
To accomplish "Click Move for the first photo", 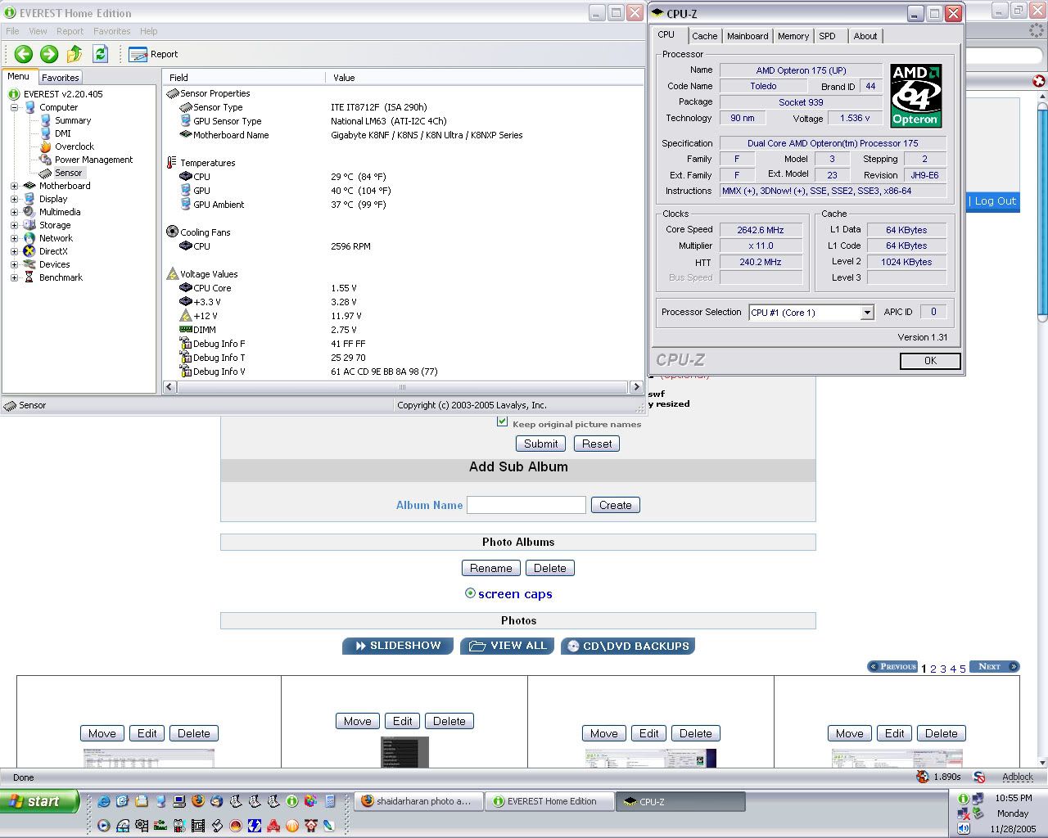I will click(x=102, y=733).
